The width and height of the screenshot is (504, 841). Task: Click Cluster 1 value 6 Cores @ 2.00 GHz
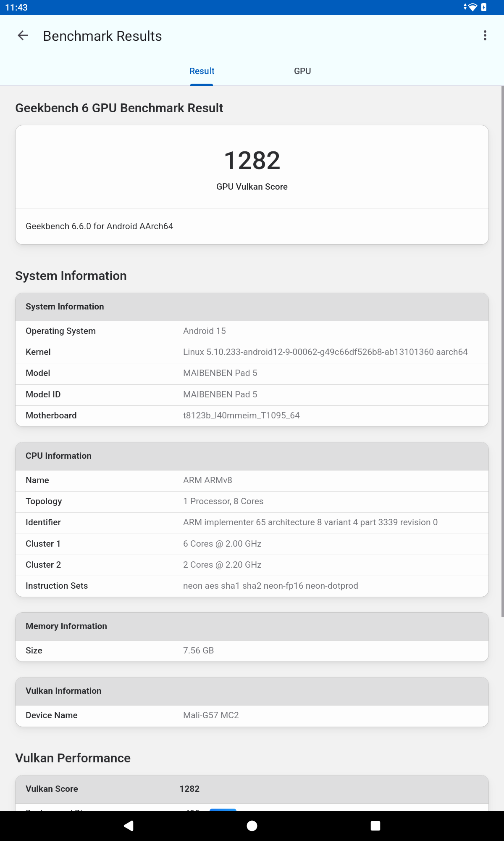(x=222, y=544)
